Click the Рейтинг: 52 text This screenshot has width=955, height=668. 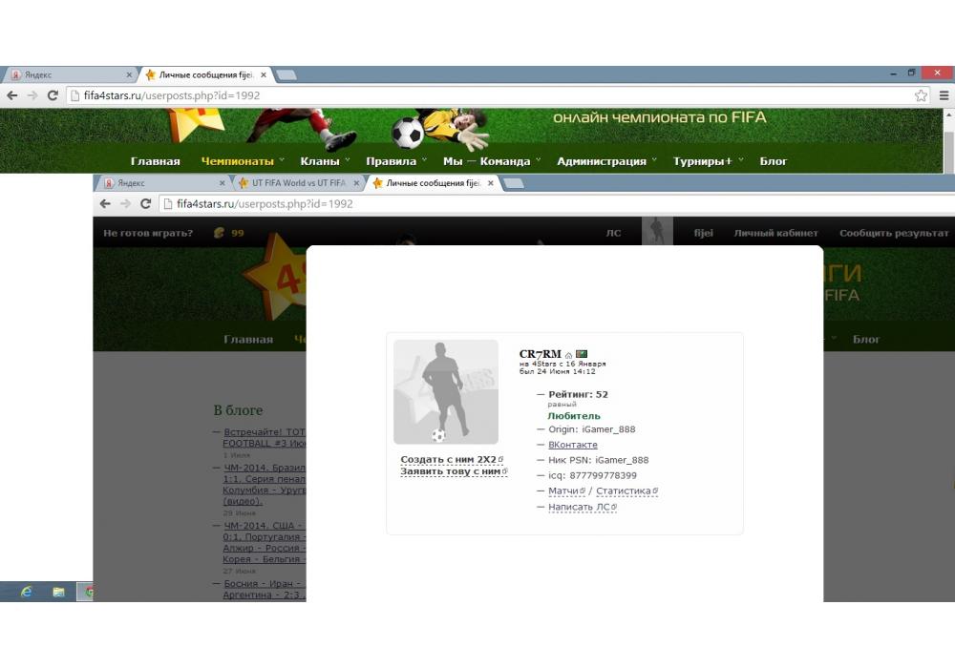578,394
